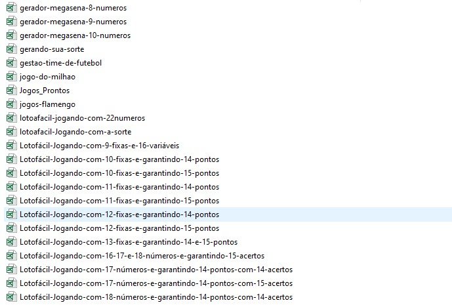This screenshot has width=452, height=305.
Task: Click the icon of the 11-fixas-e-garantindo-14-pontos file
Action: (12, 187)
